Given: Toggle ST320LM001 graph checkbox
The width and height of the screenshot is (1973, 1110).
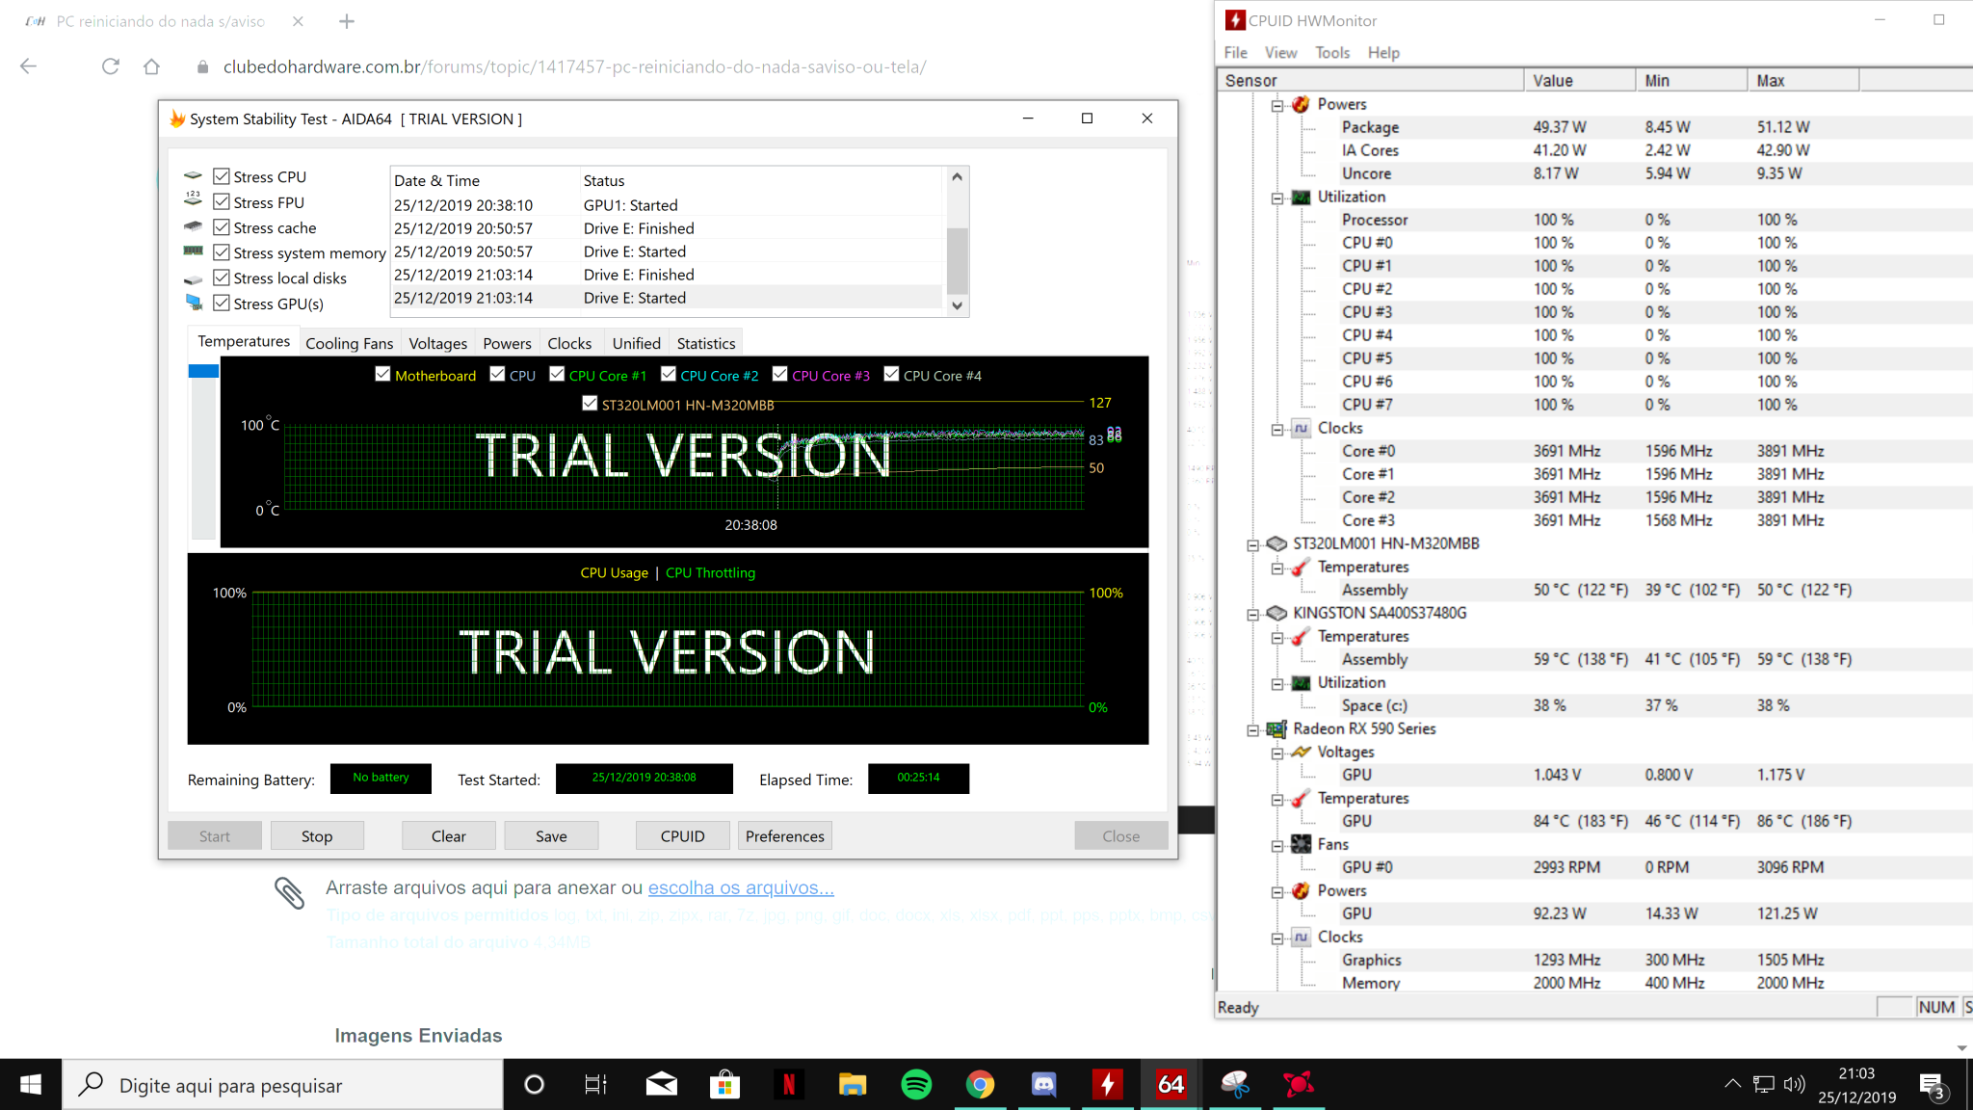Looking at the screenshot, I should coord(590,403).
